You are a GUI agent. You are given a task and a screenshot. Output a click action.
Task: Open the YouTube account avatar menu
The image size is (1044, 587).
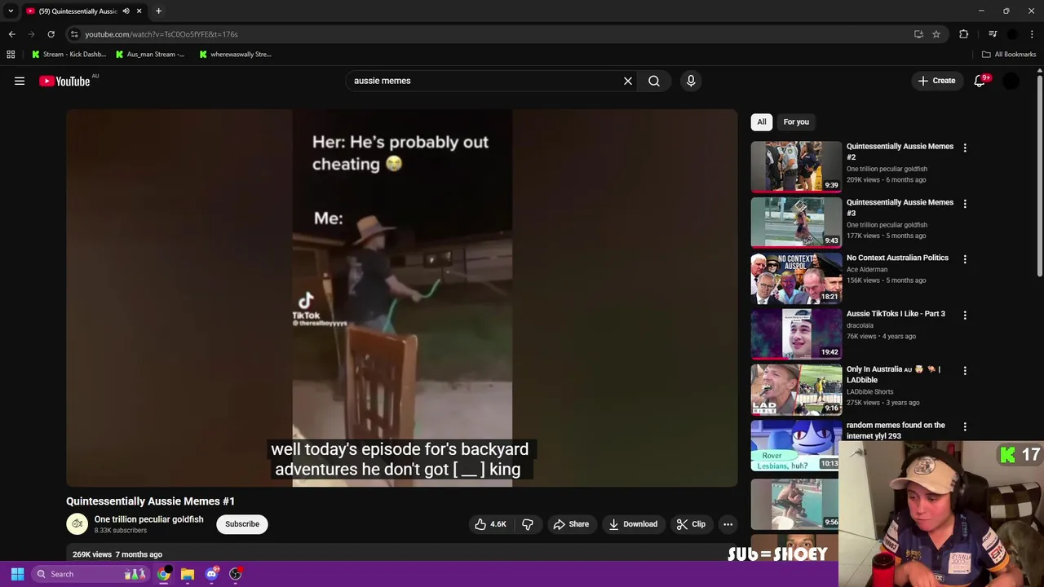click(x=1011, y=81)
